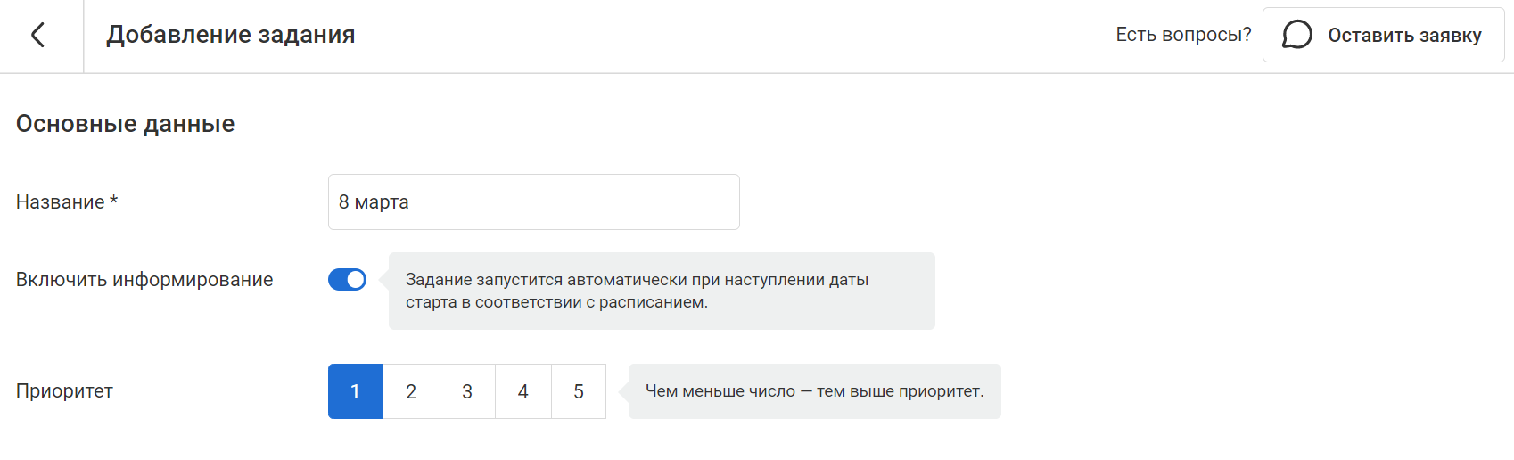
Task: Switch the priority to 5
Action: 579,391
